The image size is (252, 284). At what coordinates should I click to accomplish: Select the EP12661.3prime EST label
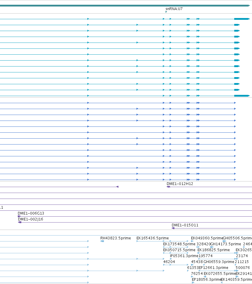pyautogui.click(x=214, y=267)
